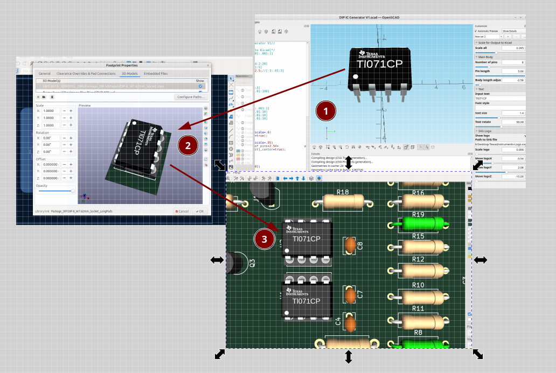Image resolution: width=556 pixels, height=373 pixels.
Task: Open folder icon to browse 3D model file
Action: [44, 97]
